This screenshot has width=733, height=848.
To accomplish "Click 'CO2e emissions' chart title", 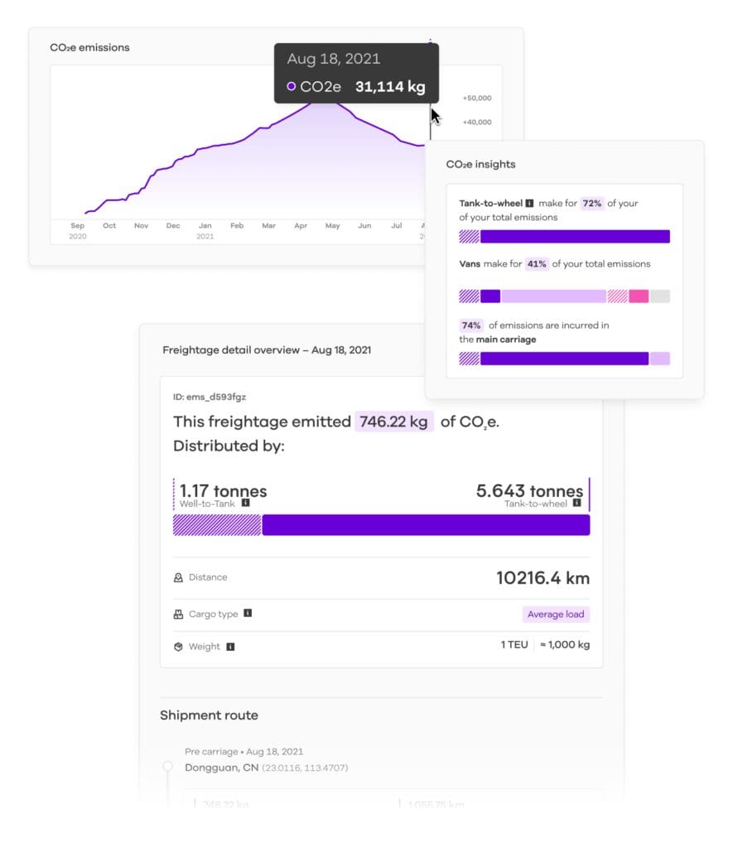I will click(89, 47).
